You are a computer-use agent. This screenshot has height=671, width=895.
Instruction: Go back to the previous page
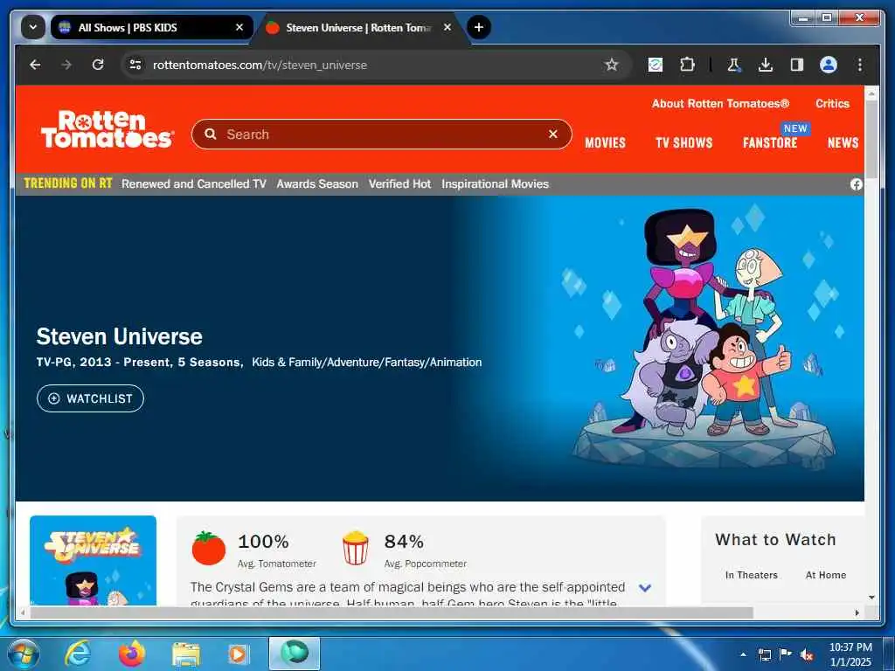(35, 65)
